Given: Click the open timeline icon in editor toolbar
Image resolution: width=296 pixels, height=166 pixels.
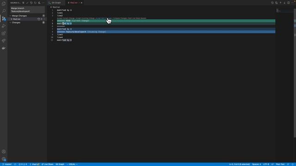Looking at the screenshot, I should click(x=272, y=3).
